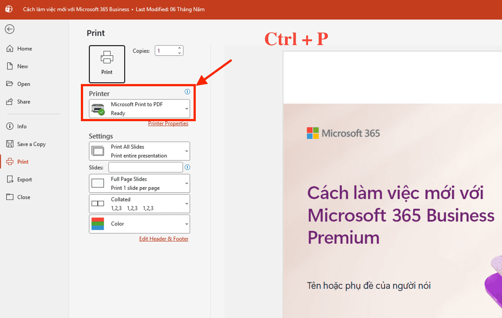Open the Microsoft Print to PDF printer dropdown
The width and height of the screenshot is (502, 318).
point(139,109)
